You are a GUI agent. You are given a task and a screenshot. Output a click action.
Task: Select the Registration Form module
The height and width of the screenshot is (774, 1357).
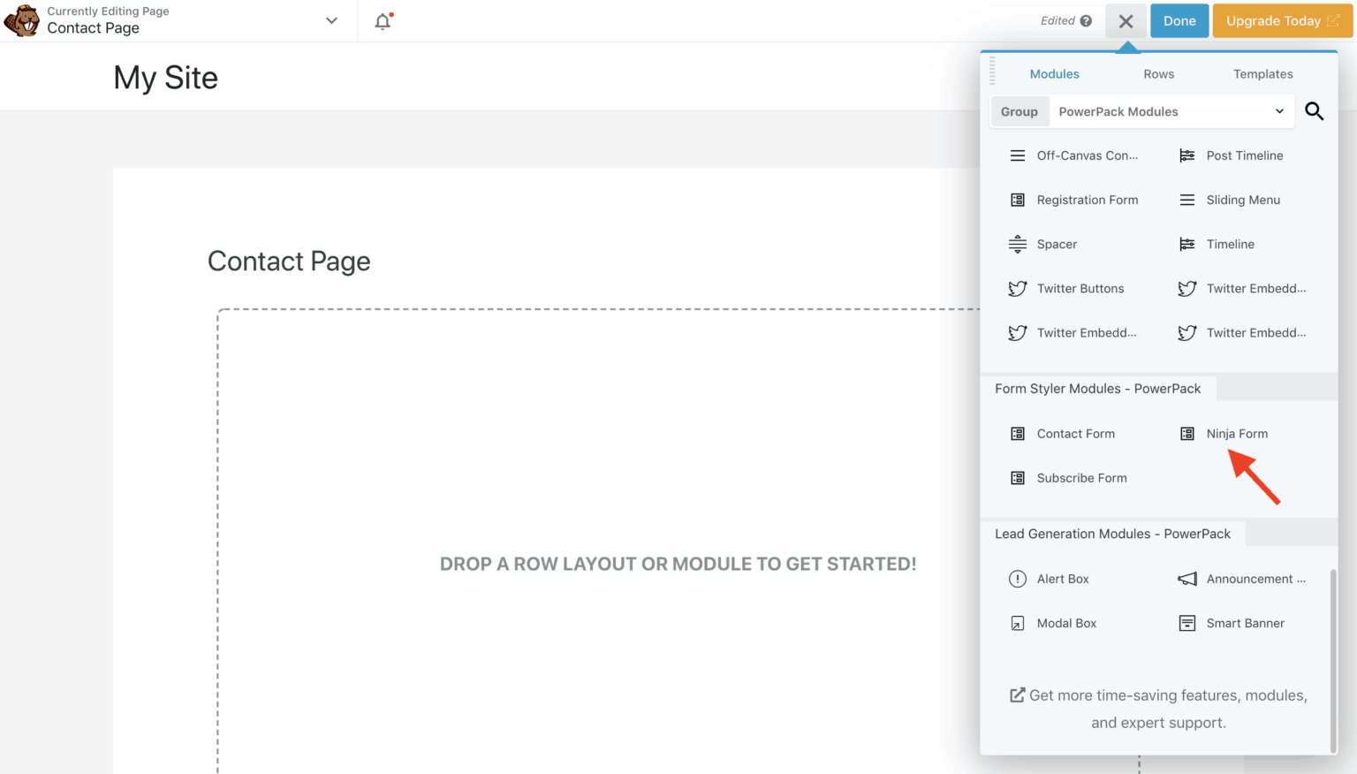click(x=1088, y=200)
